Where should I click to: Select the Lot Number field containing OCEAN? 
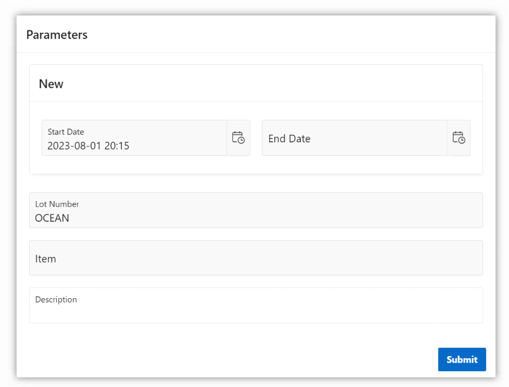256,211
